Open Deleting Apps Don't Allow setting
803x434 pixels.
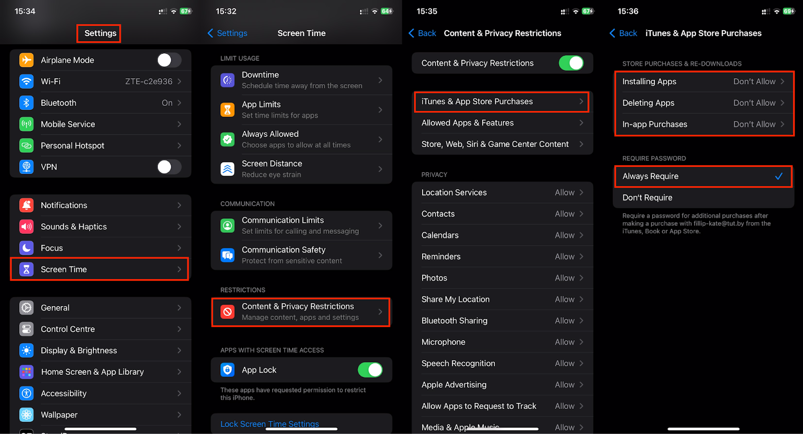(x=704, y=103)
